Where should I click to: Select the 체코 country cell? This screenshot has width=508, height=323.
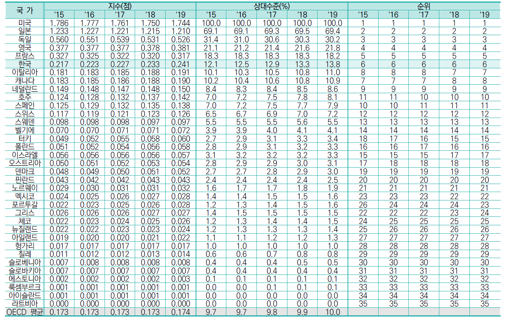(24, 221)
